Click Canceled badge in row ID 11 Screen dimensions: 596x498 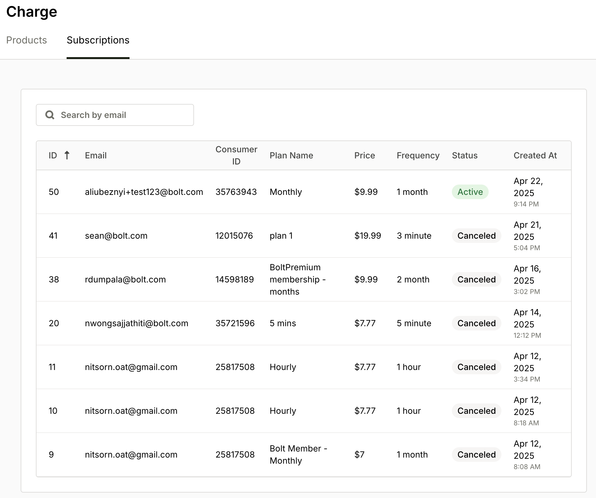click(x=476, y=367)
